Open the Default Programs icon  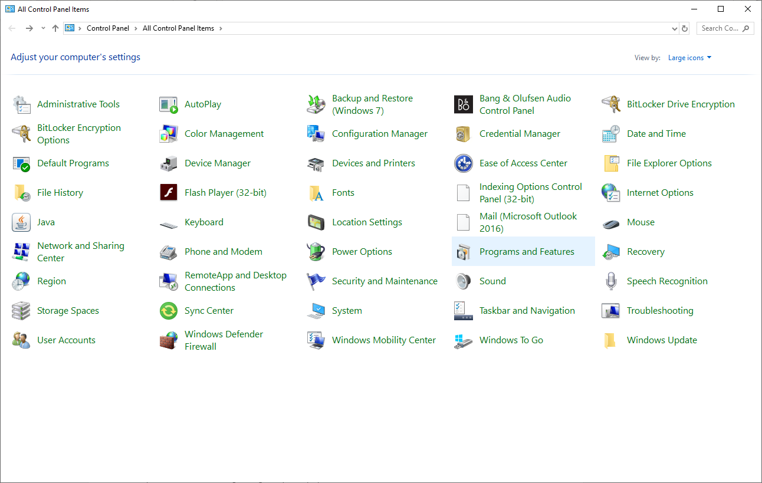(21, 163)
